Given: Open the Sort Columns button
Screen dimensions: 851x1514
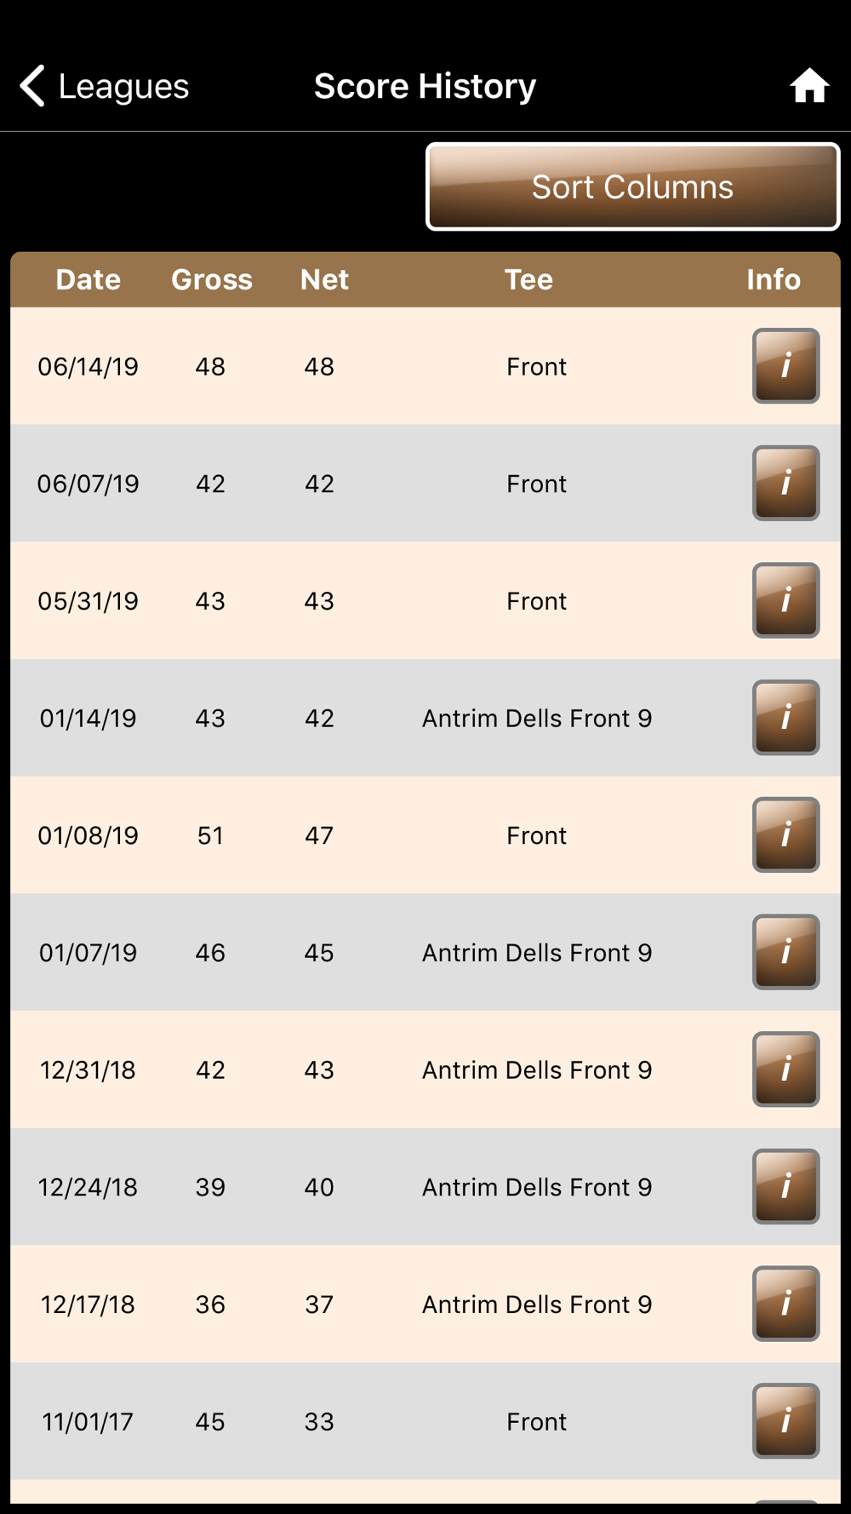Looking at the screenshot, I should tap(632, 186).
